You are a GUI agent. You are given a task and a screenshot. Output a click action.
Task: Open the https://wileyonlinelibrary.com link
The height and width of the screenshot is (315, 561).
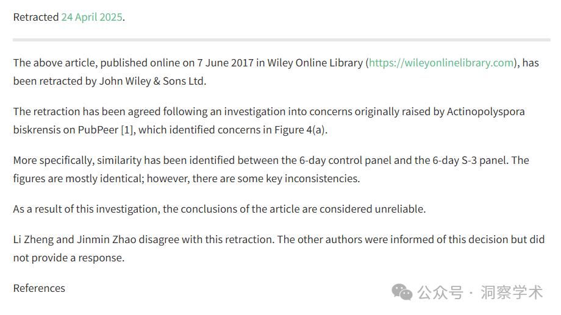(441, 63)
